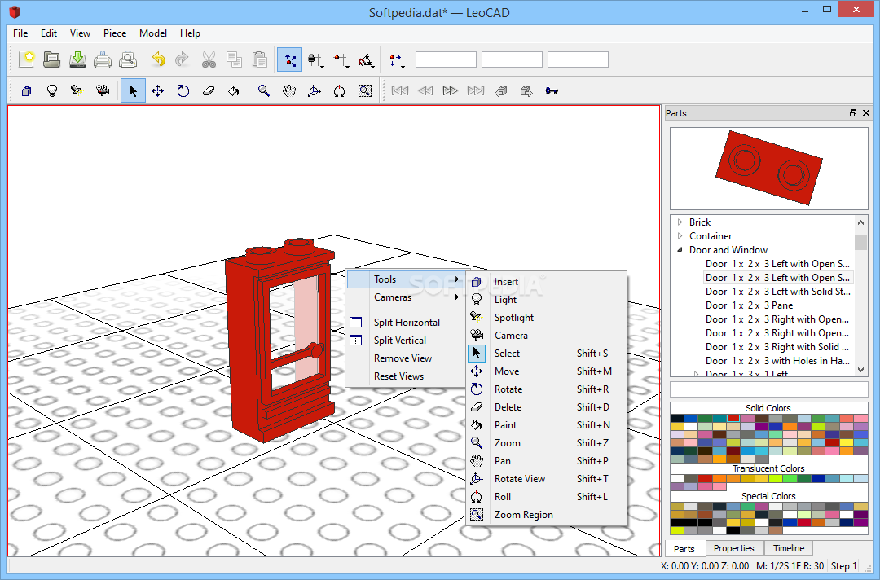Screen dimensions: 880x580
Task: Click the first transform value field
Action: (447, 59)
